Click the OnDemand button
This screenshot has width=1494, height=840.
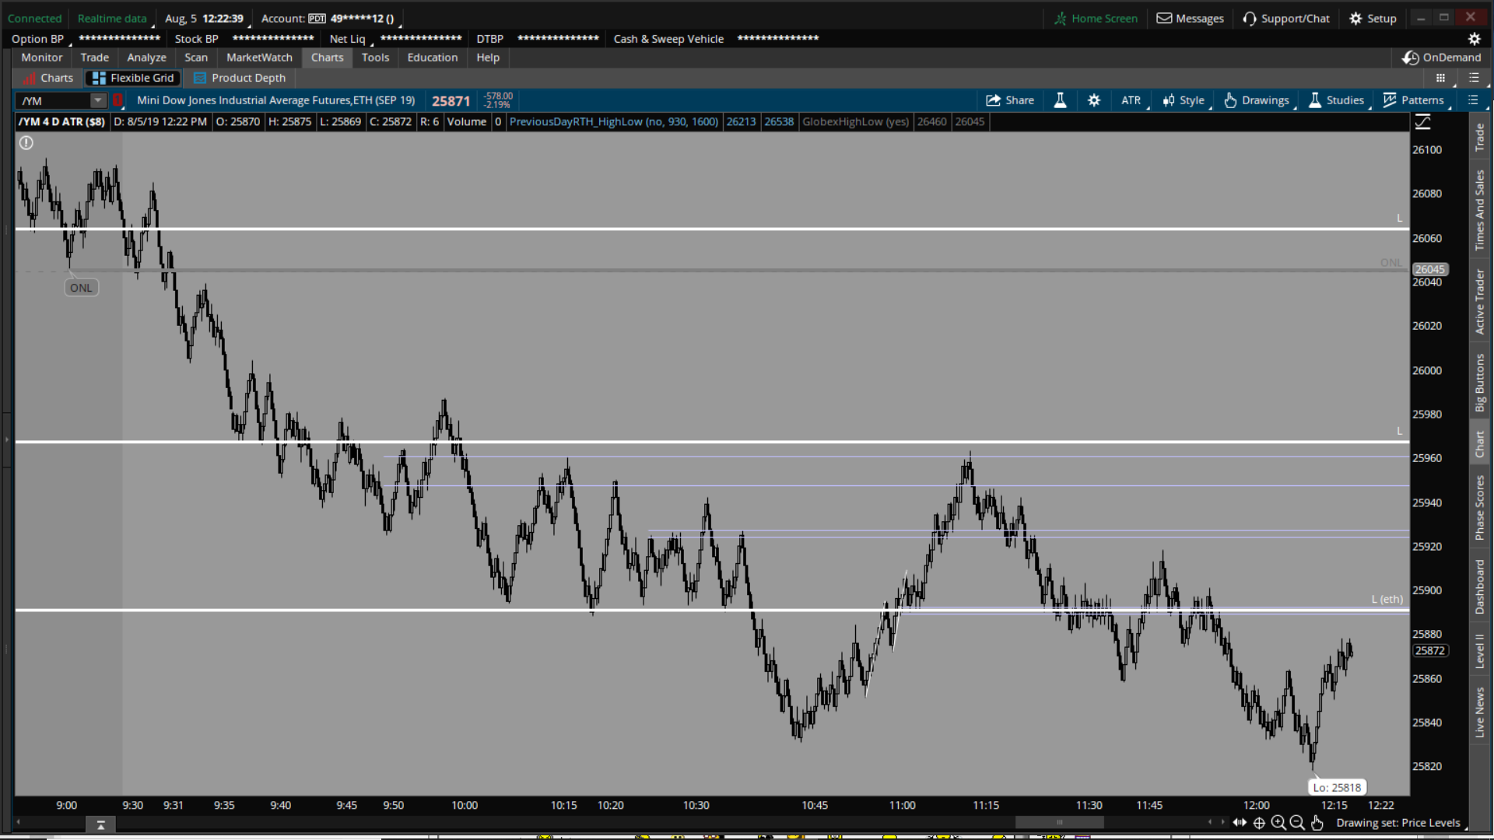pyautogui.click(x=1442, y=58)
